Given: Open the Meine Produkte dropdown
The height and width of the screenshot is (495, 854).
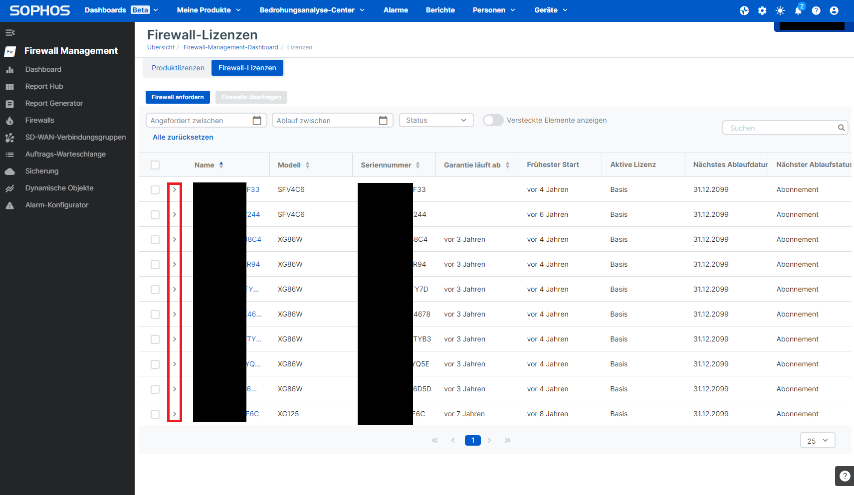Looking at the screenshot, I should 209,10.
